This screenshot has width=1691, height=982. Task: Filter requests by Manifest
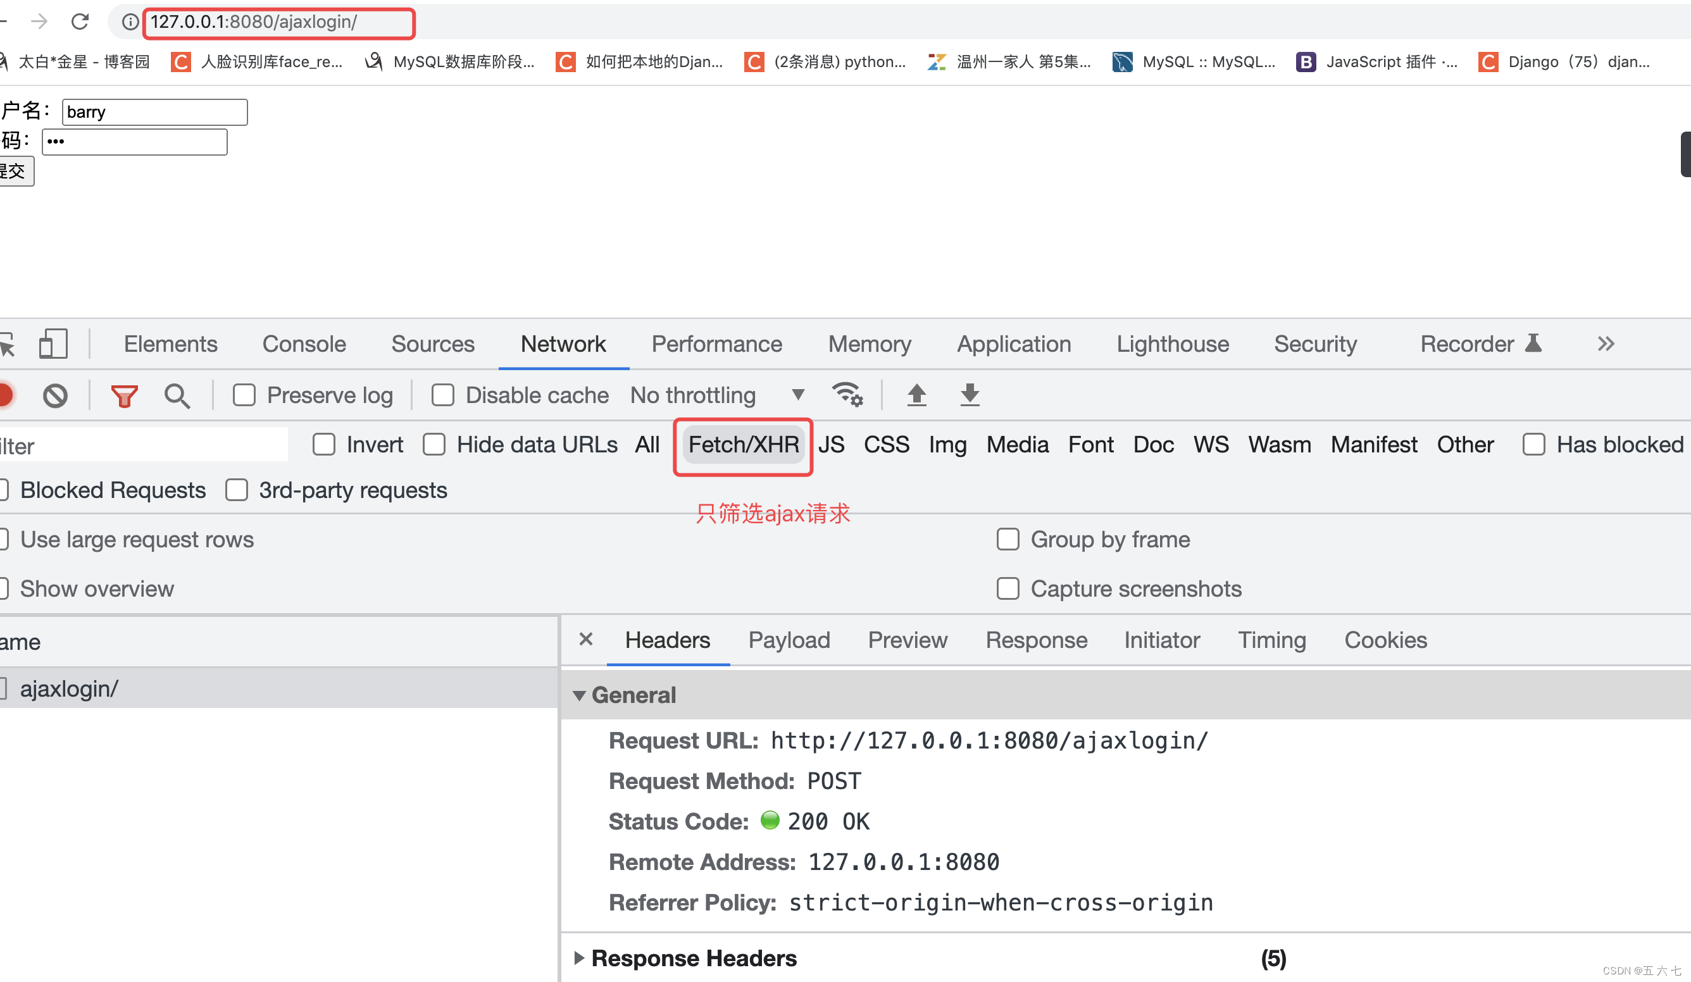pos(1373,444)
